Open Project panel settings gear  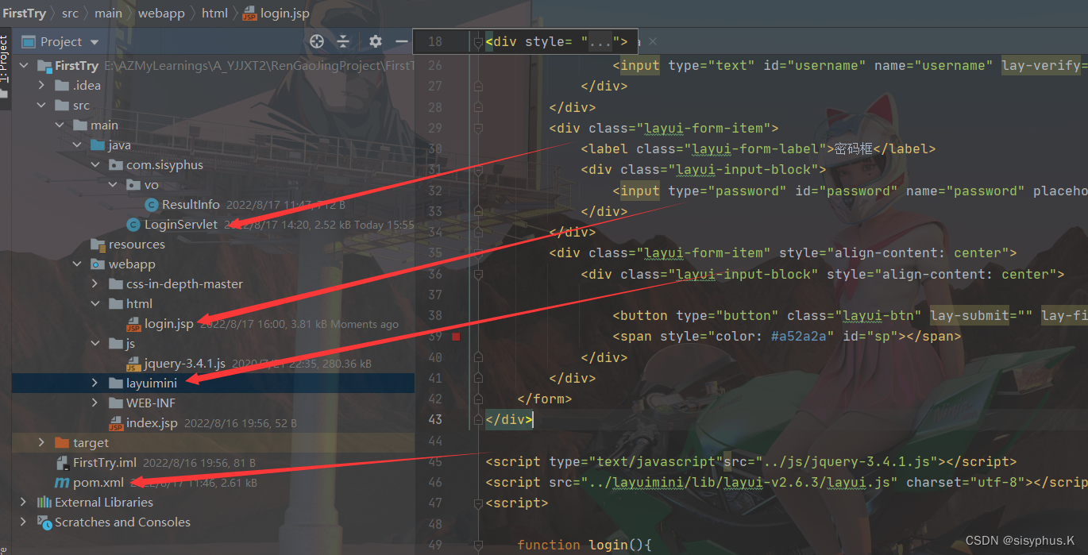point(376,41)
